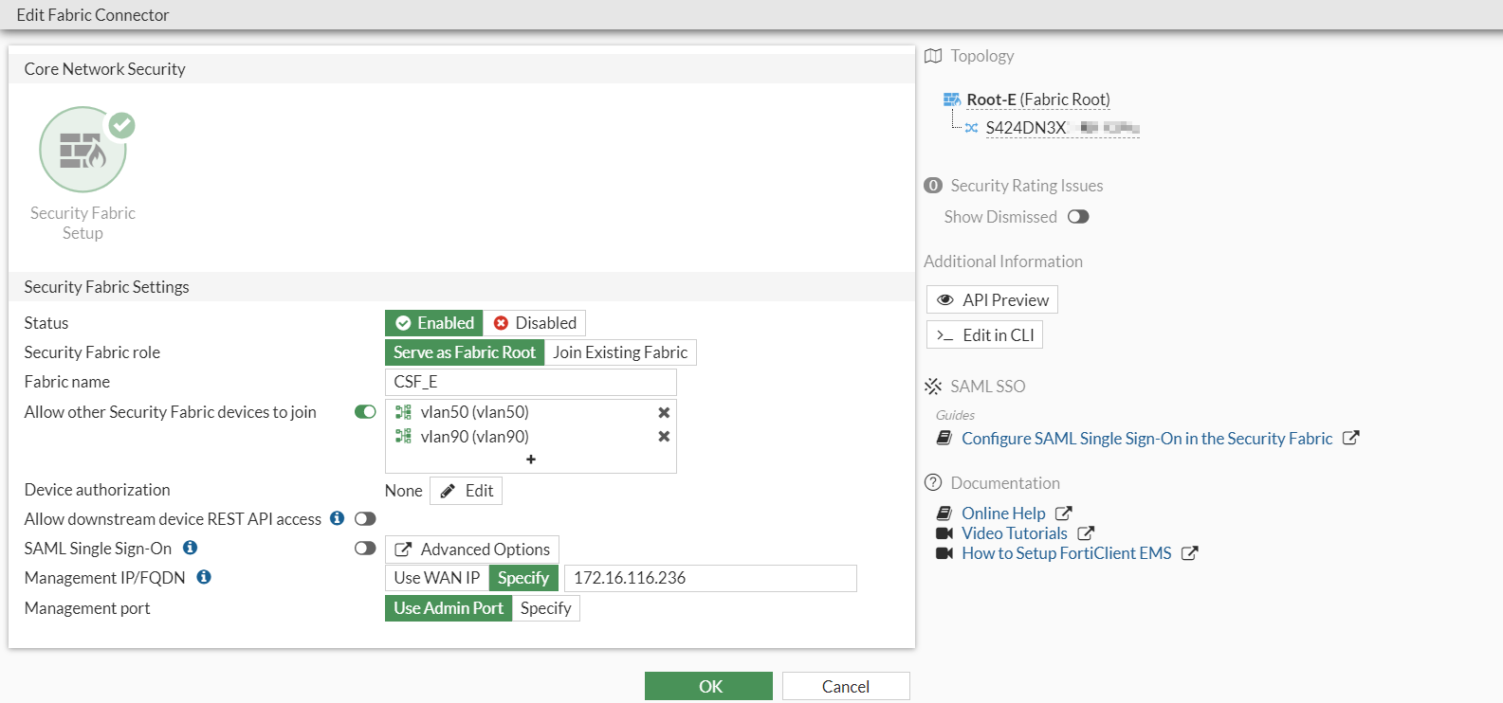Click the Security Fabric Setup icon

tap(82, 150)
